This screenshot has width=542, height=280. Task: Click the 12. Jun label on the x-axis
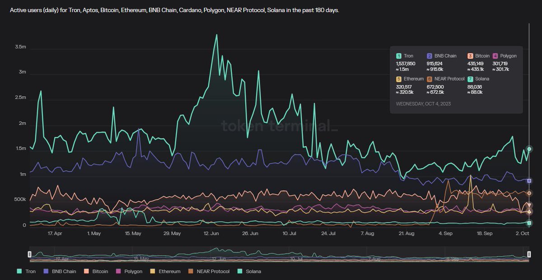tap(211, 234)
